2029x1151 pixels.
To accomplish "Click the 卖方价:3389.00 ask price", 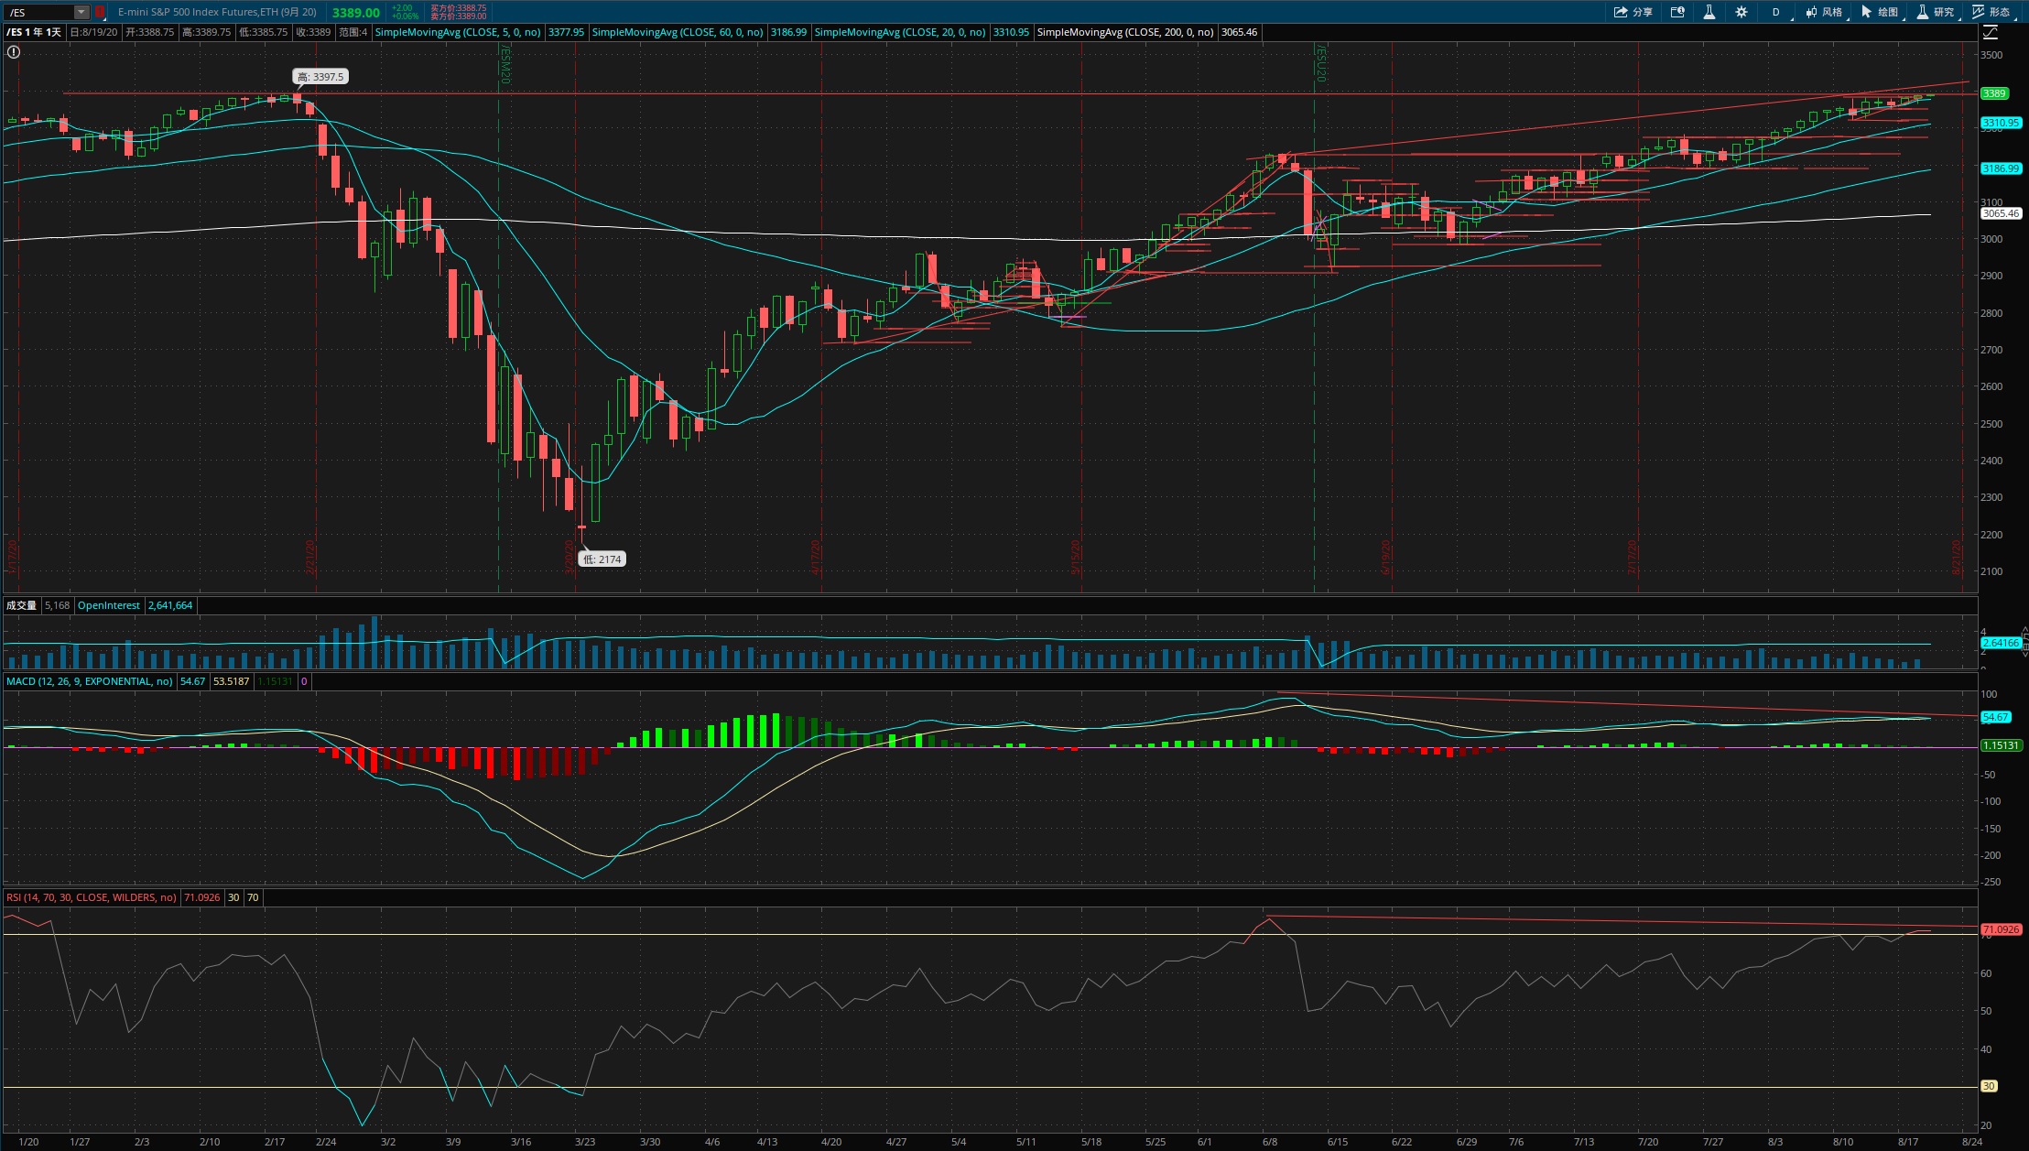I will [458, 16].
